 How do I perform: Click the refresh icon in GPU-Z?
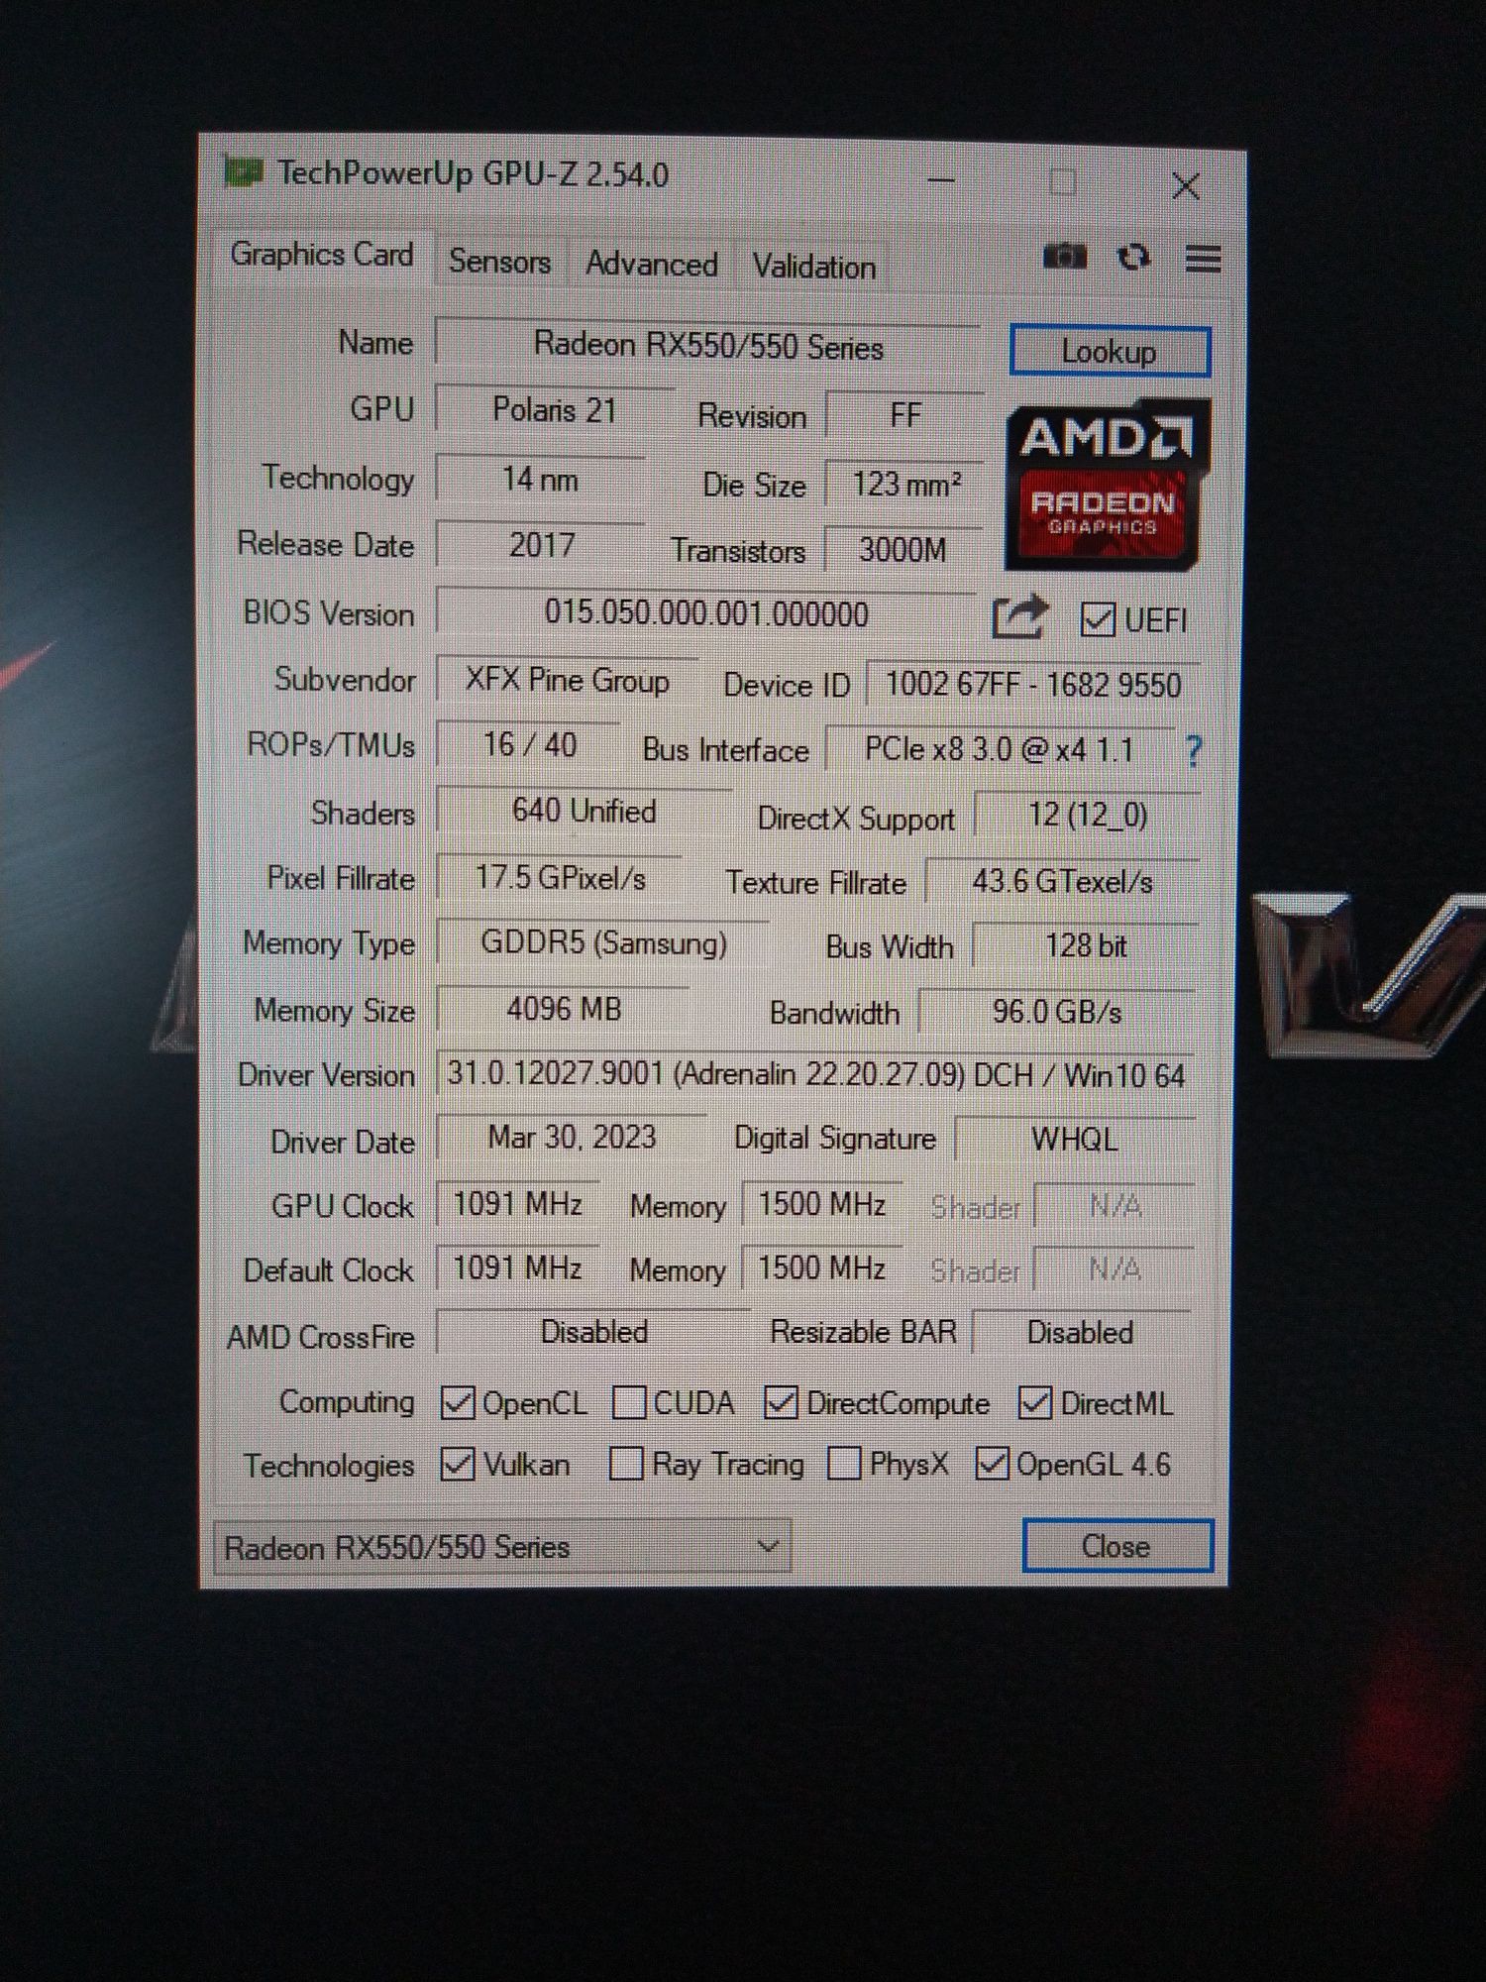(x=1133, y=258)
